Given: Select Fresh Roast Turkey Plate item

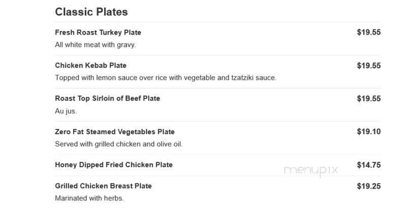Looking at the screenshot, I should 98,33.
